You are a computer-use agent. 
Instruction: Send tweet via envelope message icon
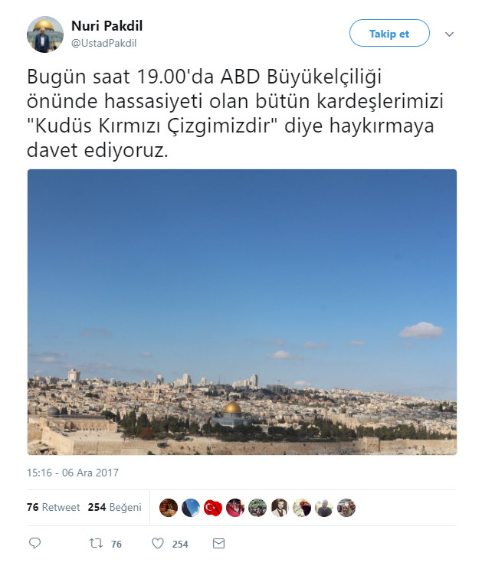pyautogui.click(x=219, y=543)
